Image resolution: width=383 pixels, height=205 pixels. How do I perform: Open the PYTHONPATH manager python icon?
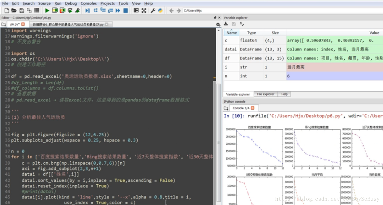160,10
